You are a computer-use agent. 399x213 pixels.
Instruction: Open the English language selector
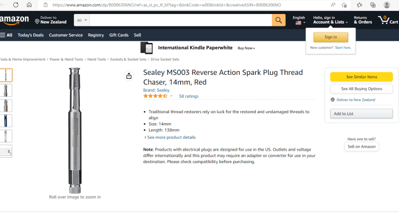point(299,20)
